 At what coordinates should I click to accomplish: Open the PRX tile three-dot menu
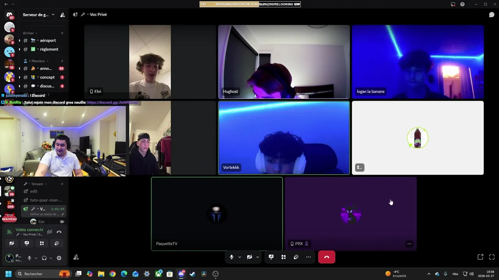click(409, 244)
